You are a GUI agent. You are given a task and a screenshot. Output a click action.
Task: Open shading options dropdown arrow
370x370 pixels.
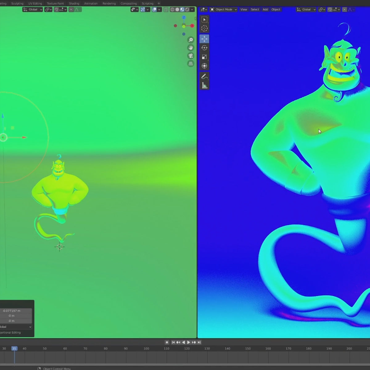[192, 10]
